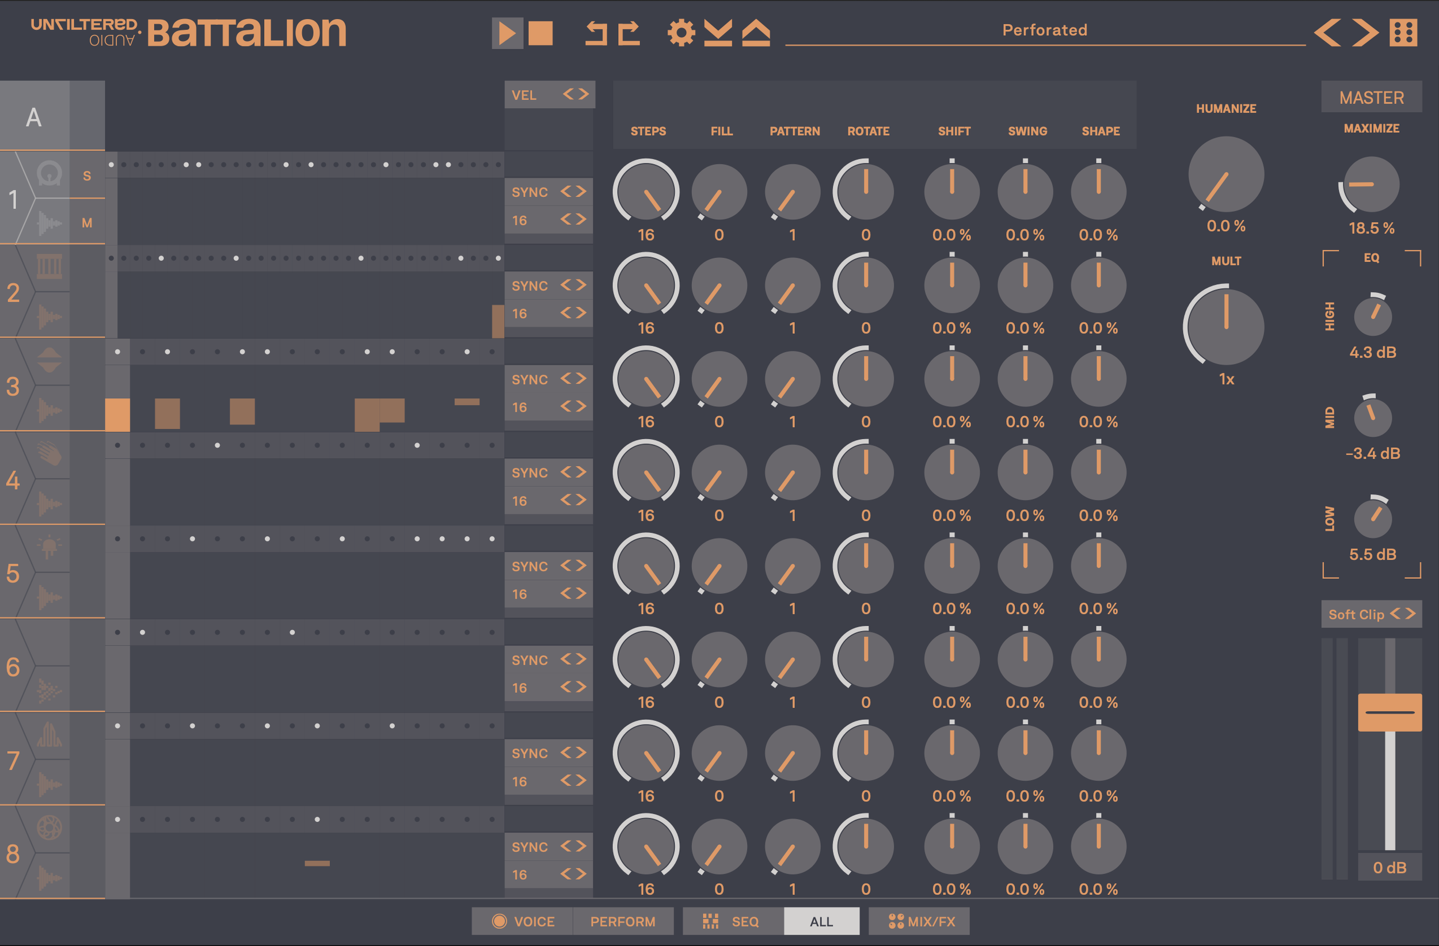This screenshot has width=1439, height=946.
Task: Mute track 1 with the M button
Action: 87,223
